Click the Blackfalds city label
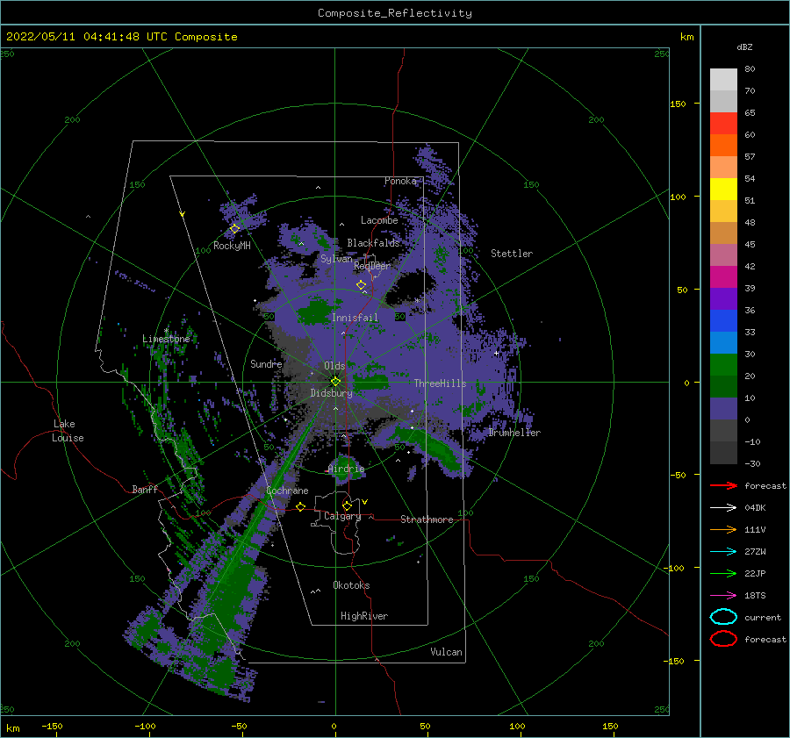Viewport: 790px width, 738px height. coord(373,243)
